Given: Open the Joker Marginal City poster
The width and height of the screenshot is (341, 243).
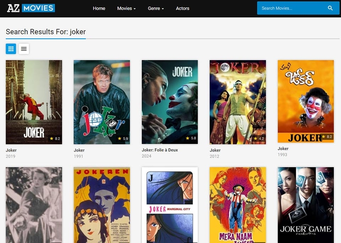Looking at the screenshot, I should [x=170, y=205].
